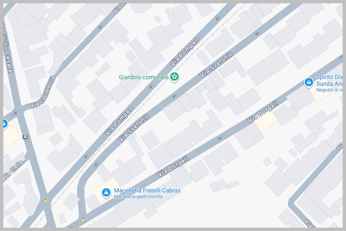The image size is (346, 231).
Task: Click the lower Via Svetonio street label
Action: (134, 128)
